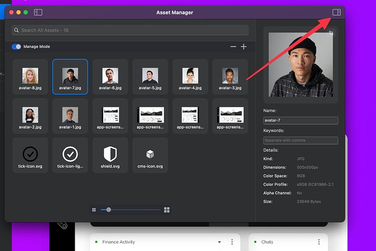The width and height of the screenshot is (376, 251).
Task: Click the Name field containing avatar-7
Action: 300,120
